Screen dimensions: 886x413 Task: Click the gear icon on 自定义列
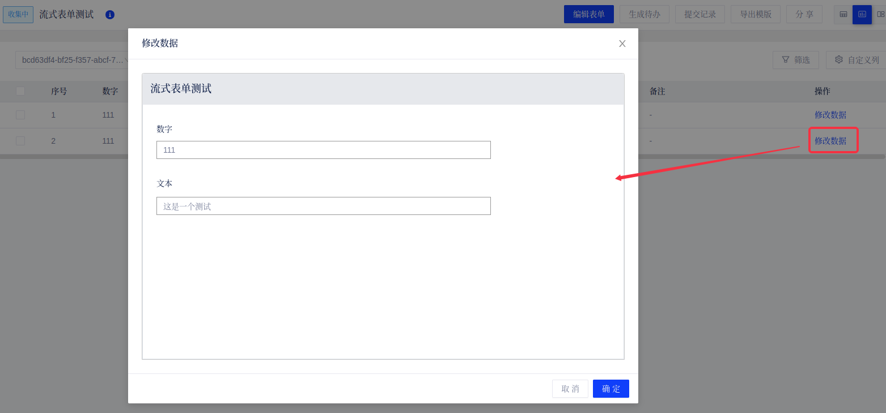pyautogui.click(x=839, y=59)
